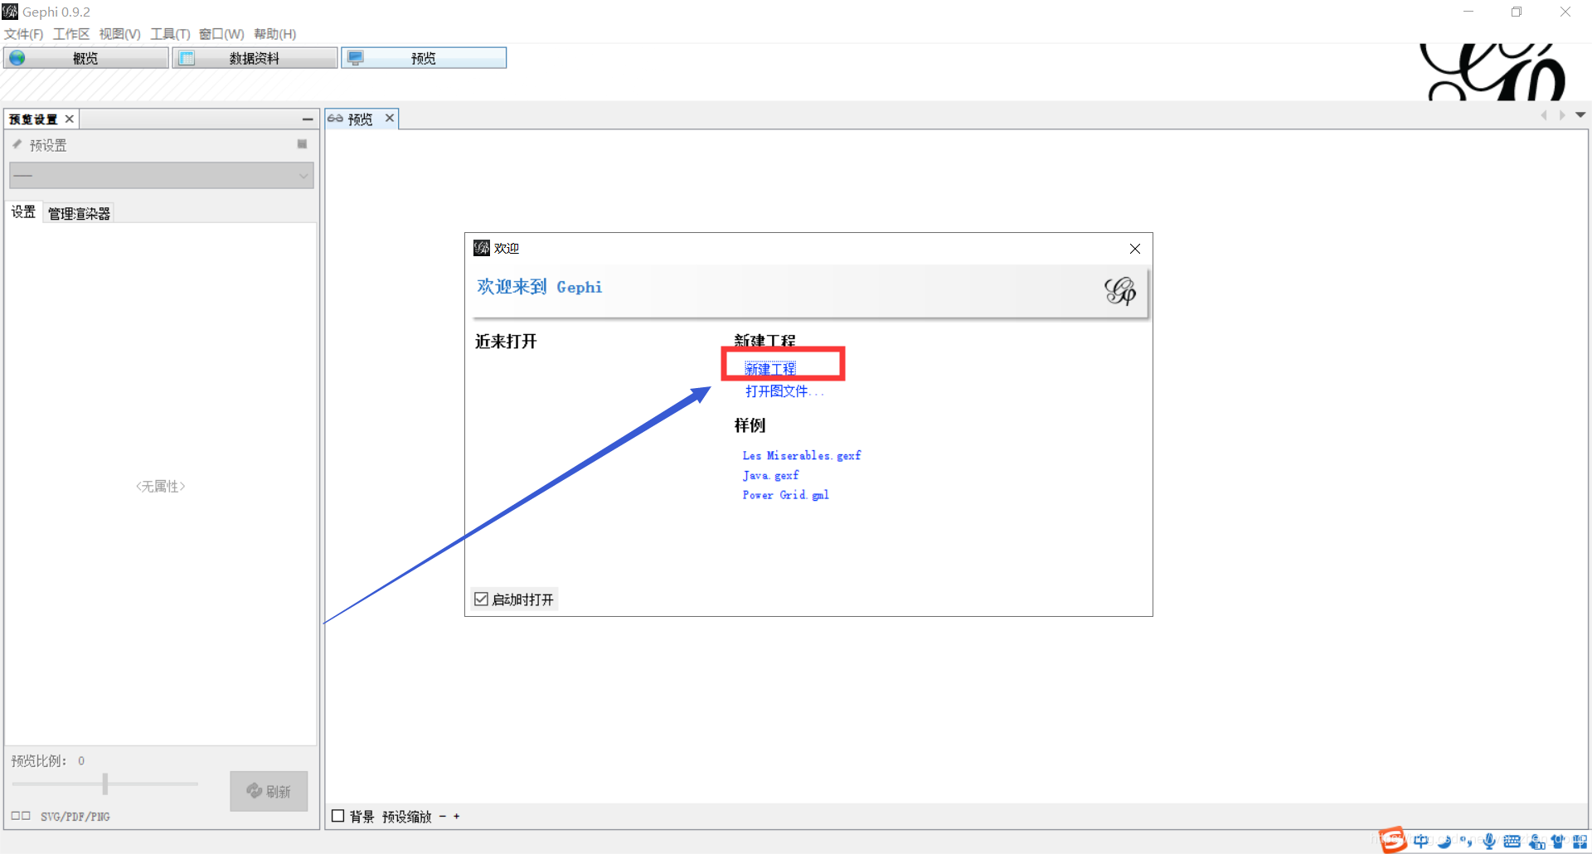Viewport: 1592px width, 854px height.
Task: Switch to the 设置 tab
Action: pyautogui.click(x=23, y=212)
